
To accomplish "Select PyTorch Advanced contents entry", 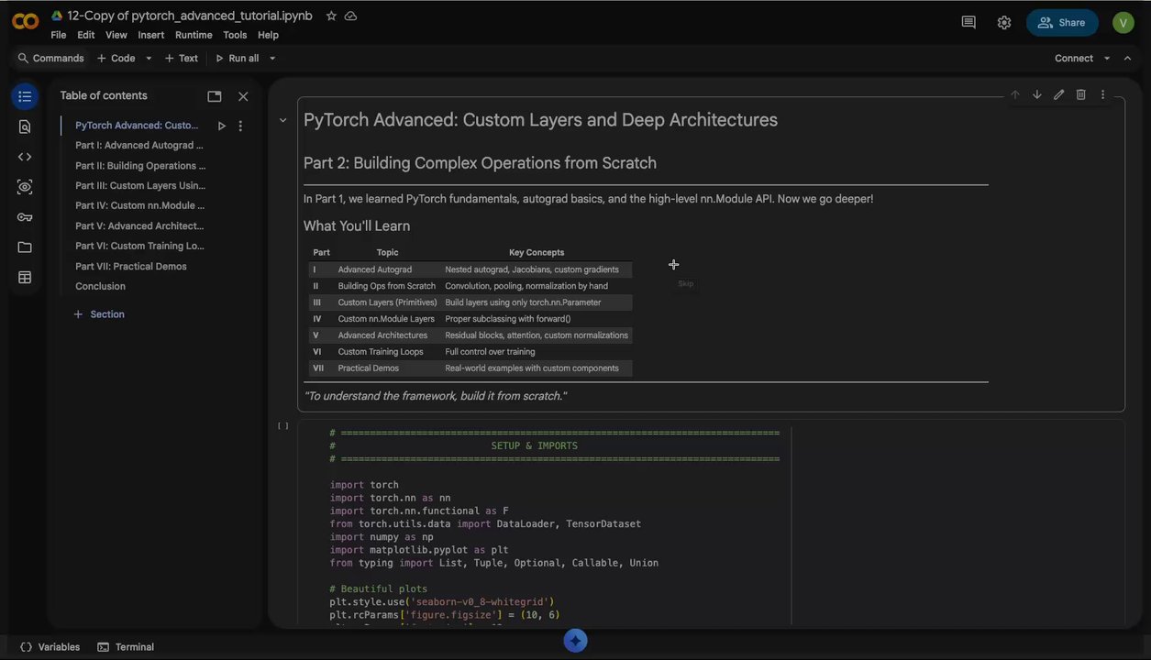I will click(137, 126).
